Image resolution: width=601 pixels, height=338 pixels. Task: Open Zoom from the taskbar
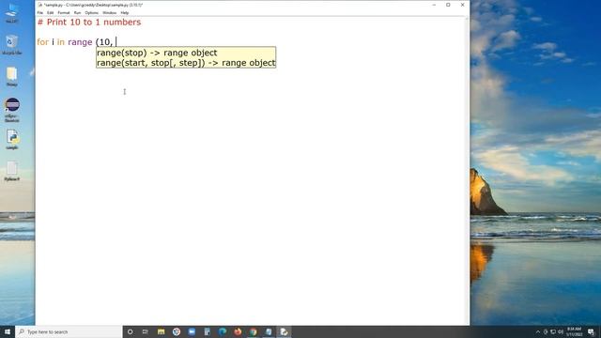click(x=192, y=331)
